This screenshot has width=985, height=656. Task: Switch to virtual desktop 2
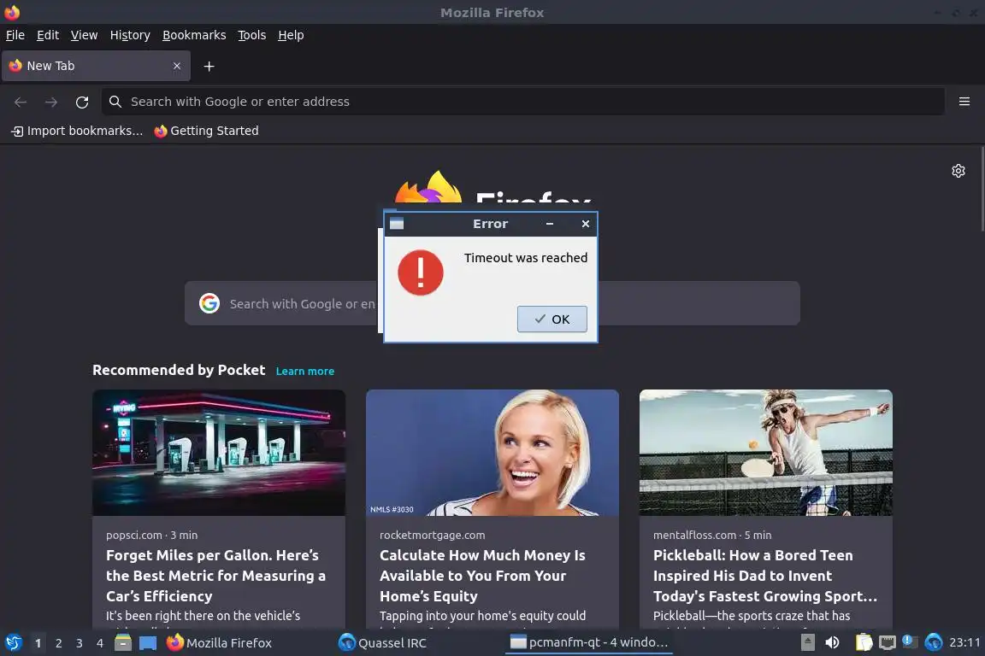click(58, 643)
